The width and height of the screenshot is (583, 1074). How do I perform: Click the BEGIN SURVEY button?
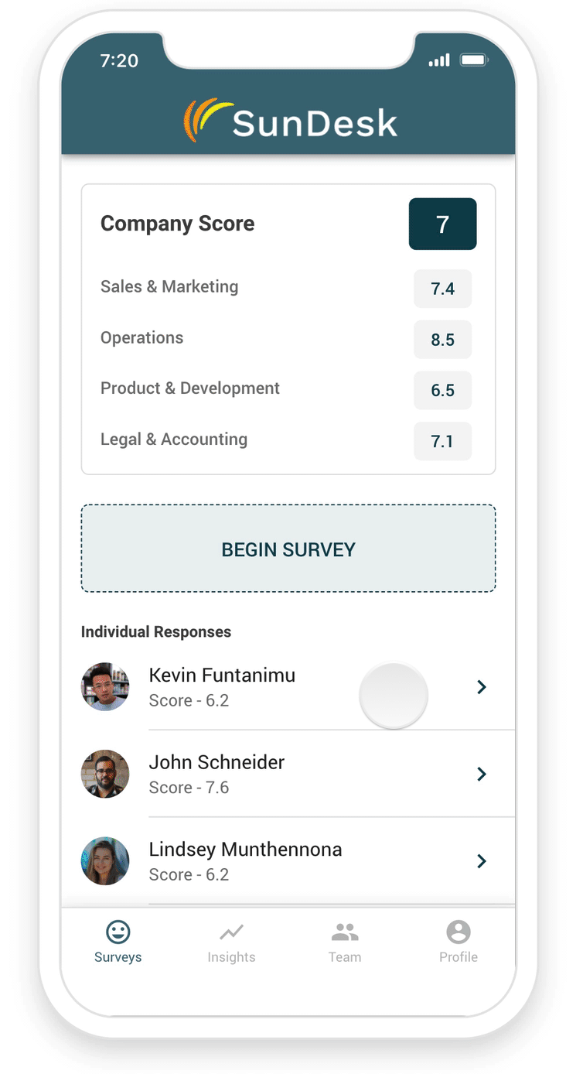pyautogui.click(x=288, y=549)
